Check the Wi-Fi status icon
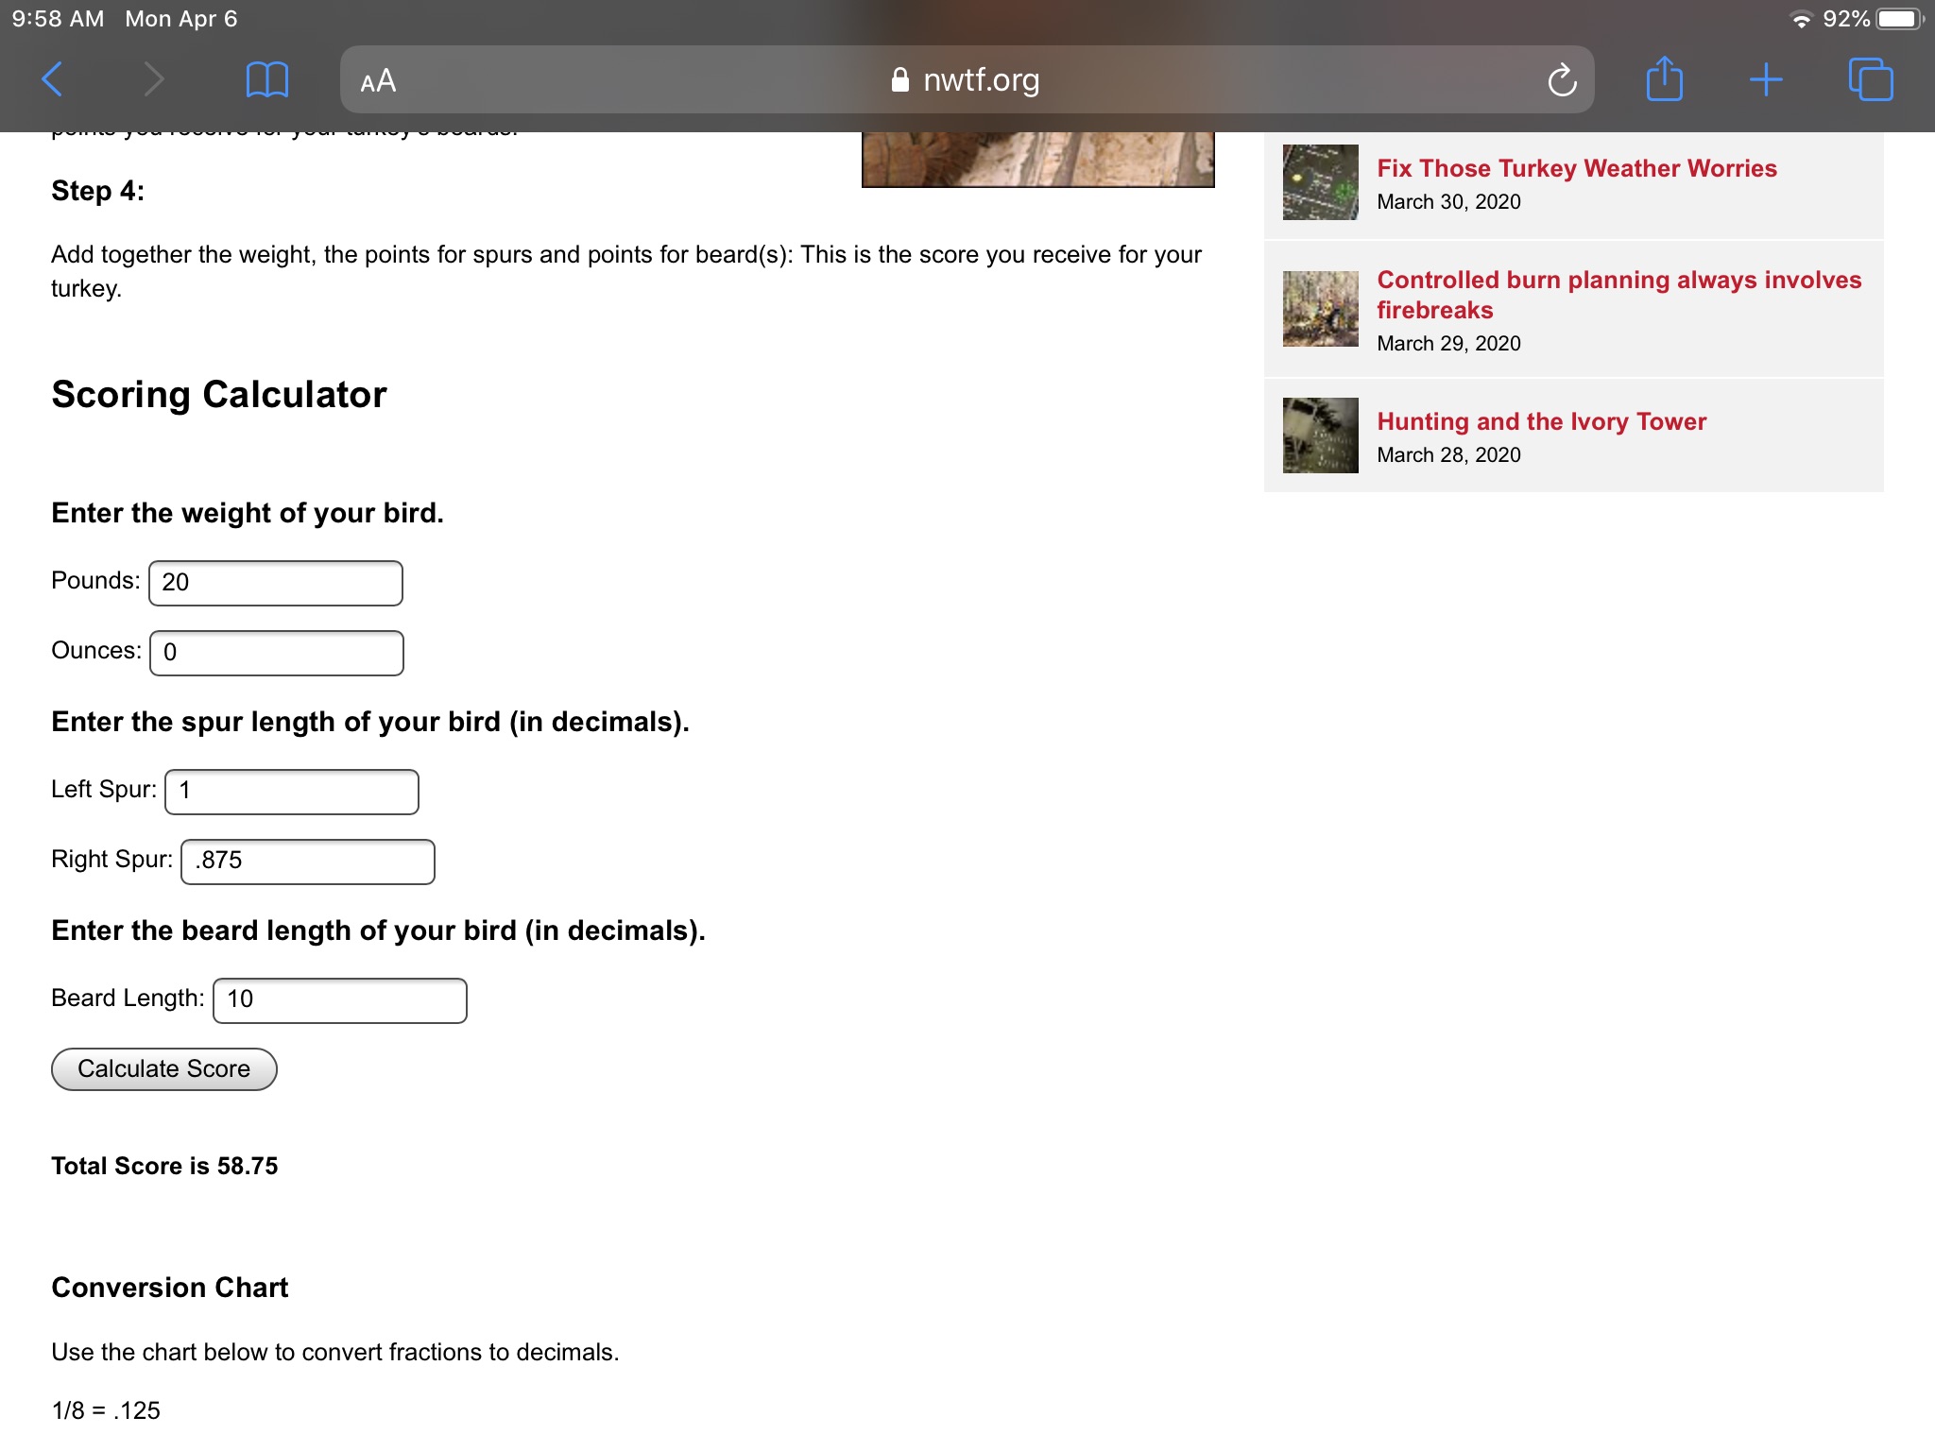This screenshot has width=1935, height=1451. (1801, 19)
